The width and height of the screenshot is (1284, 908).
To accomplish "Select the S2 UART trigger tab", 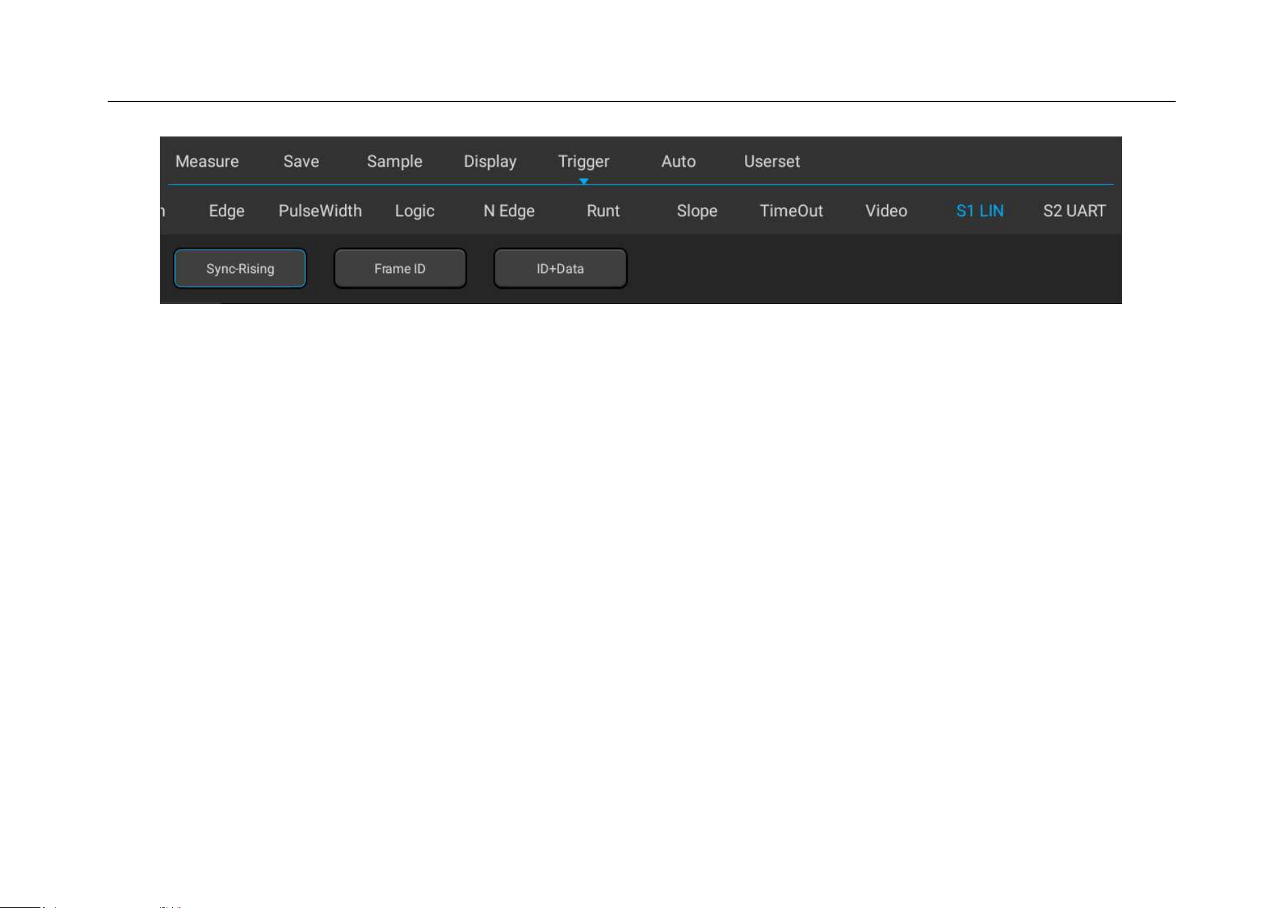I will point(1074,211).
